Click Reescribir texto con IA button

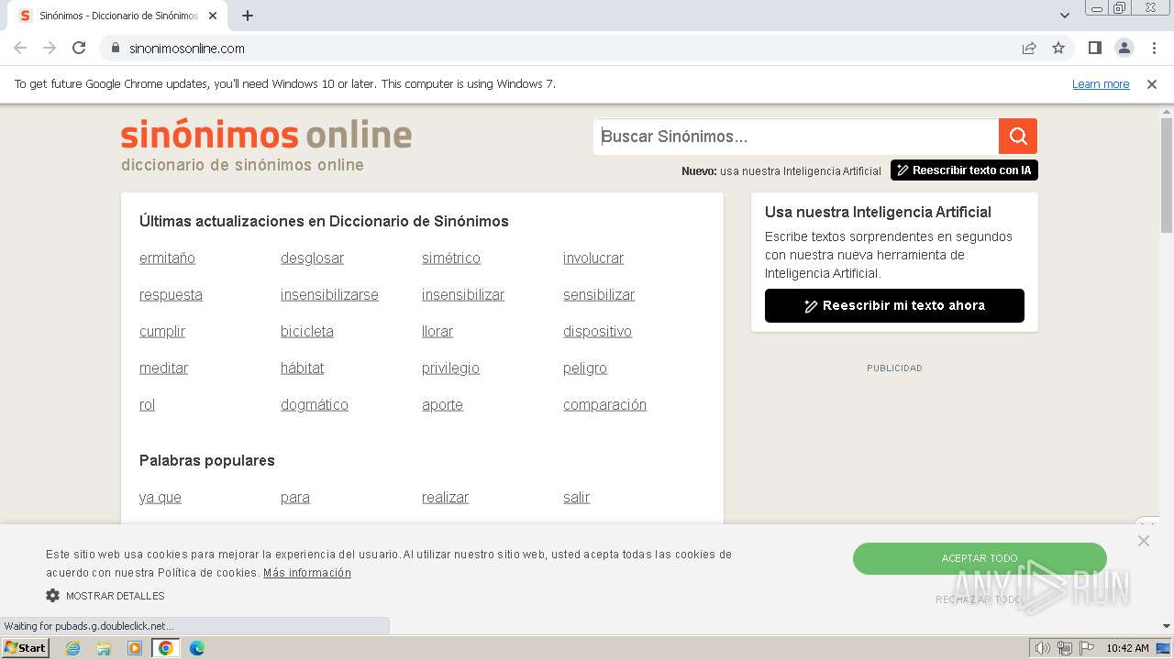coord(964,170)
